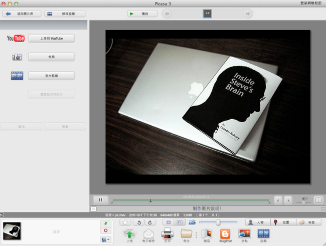Adjust the zoom slider
The width and height of the screenshot is (326, 246).
point(218,222)
